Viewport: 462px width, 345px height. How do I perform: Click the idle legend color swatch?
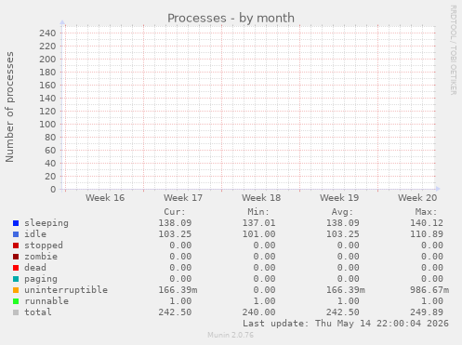16,234
